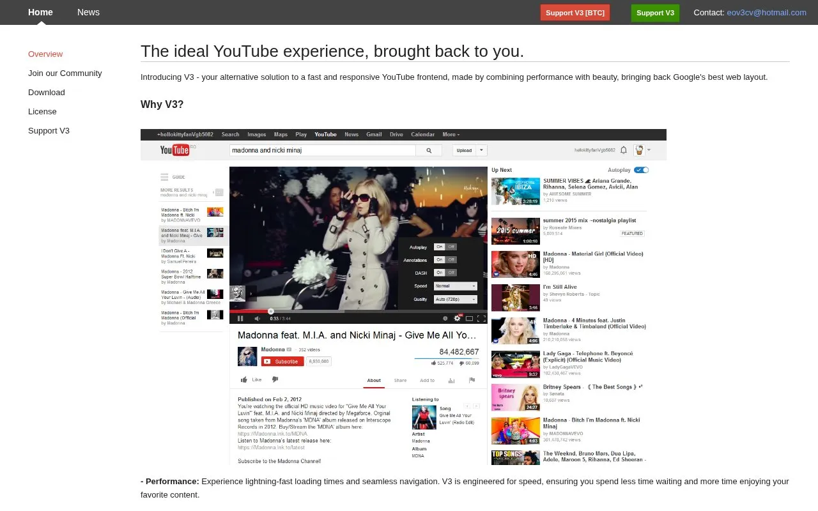Screen dimensions: 818x511
Task: Open the statistics bar chart icon
Action: (451, 380)
